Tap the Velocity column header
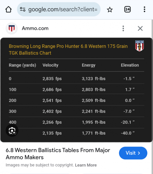This screenshot has width=153, height=174. tap(51, 65)
